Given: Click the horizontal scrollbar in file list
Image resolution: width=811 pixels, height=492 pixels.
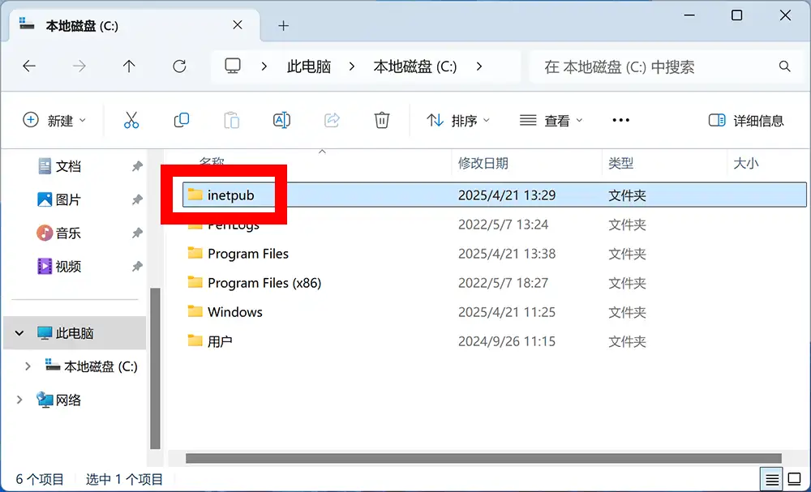Looking at the screenshot, I should [x=483, y=458].
